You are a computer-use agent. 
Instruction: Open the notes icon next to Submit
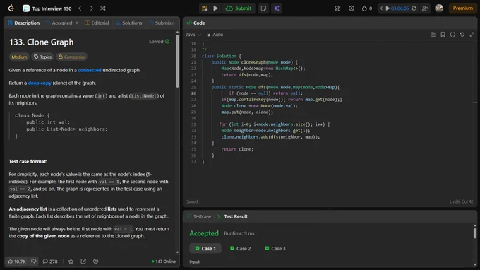click(x=263, y=8)
